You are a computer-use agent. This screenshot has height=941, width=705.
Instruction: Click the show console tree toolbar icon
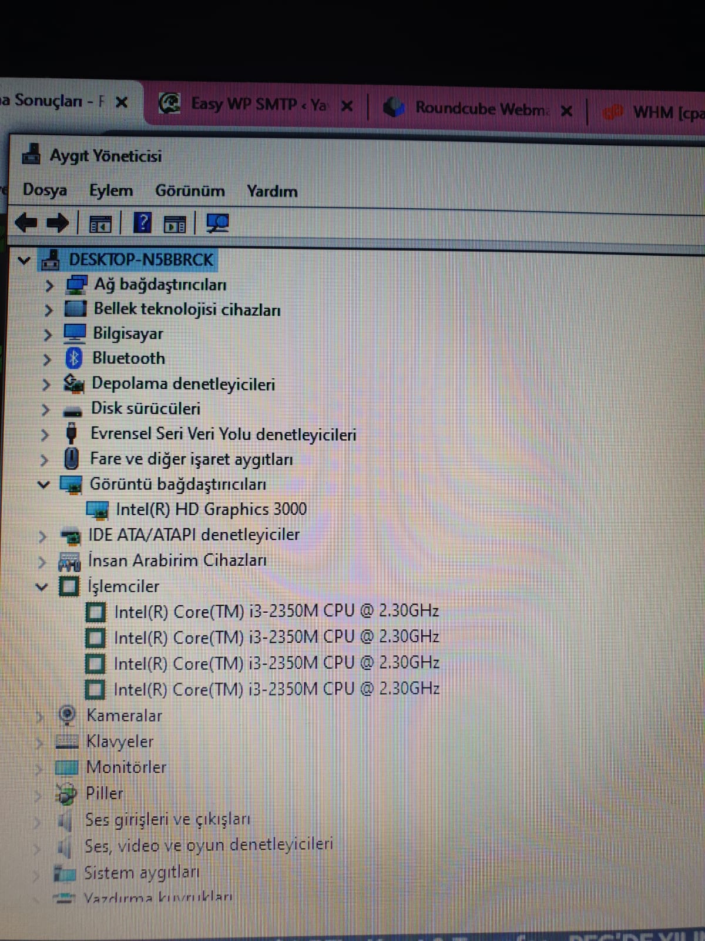(99, 224)
